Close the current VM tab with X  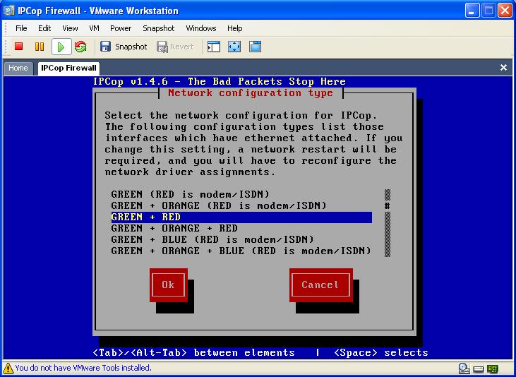pyautogui.click(x=503, y=68)
